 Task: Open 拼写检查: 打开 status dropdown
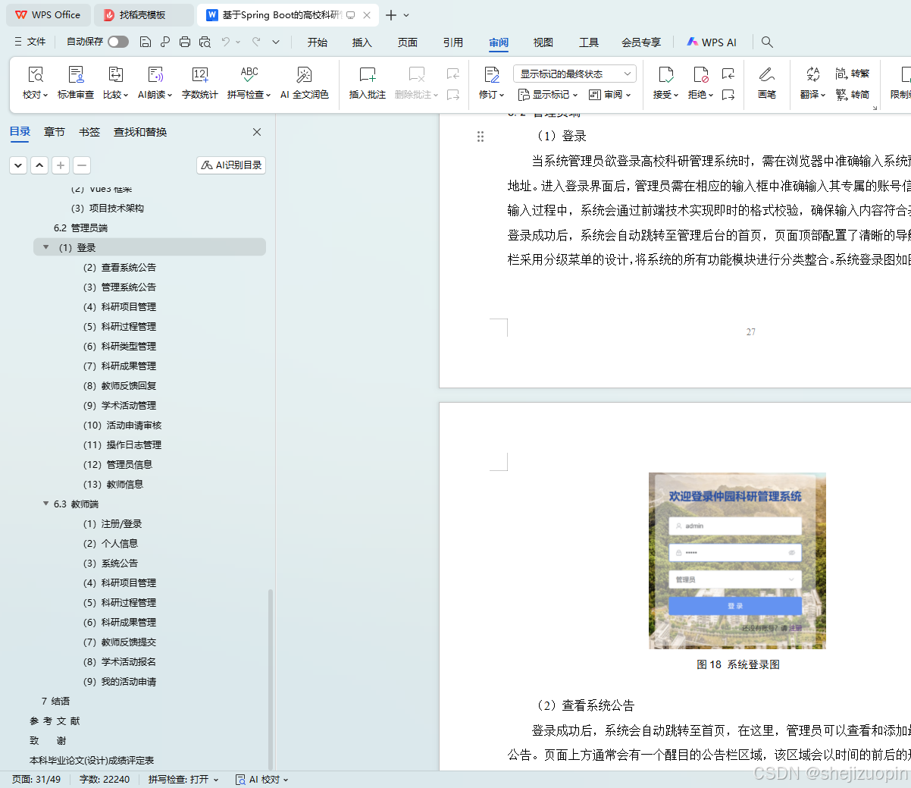[x=183, y=779]
